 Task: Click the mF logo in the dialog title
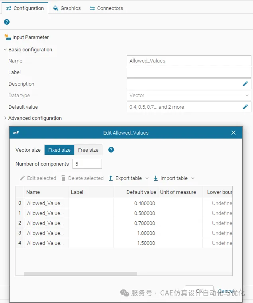(x=16, y=133)
